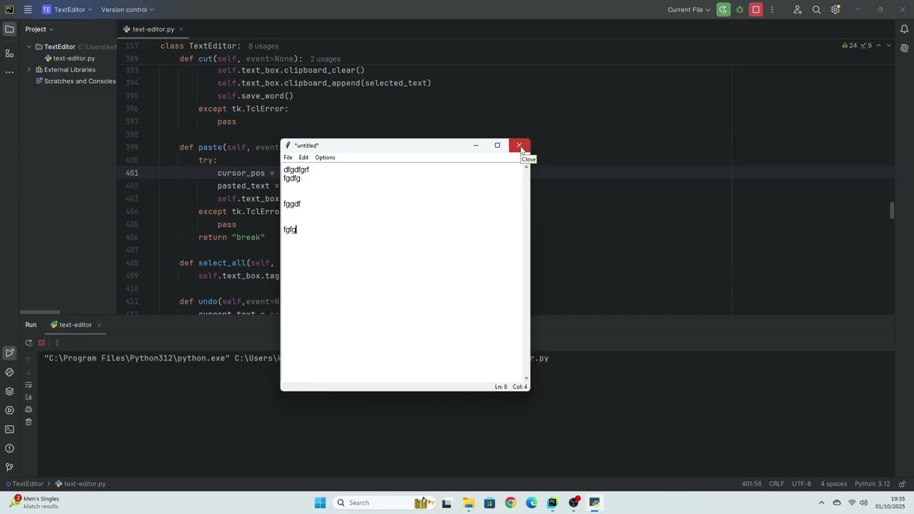The image size is (914, 514).
Task: Go to previous highlighted problem arrow
Action: [x=878, y=46]
